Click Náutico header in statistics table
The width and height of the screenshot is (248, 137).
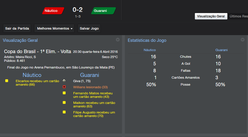[x=150, y=50]
